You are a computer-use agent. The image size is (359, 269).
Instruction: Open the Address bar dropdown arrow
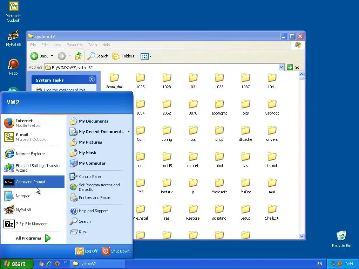pyautogui.click(x=281, y=67)
